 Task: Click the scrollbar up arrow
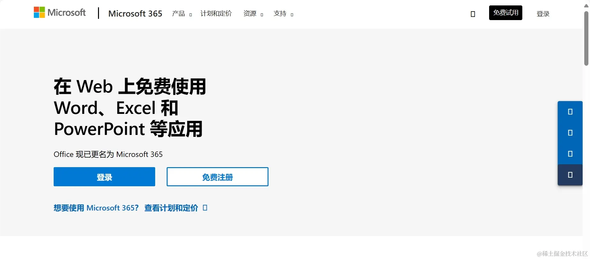point(586,6)
